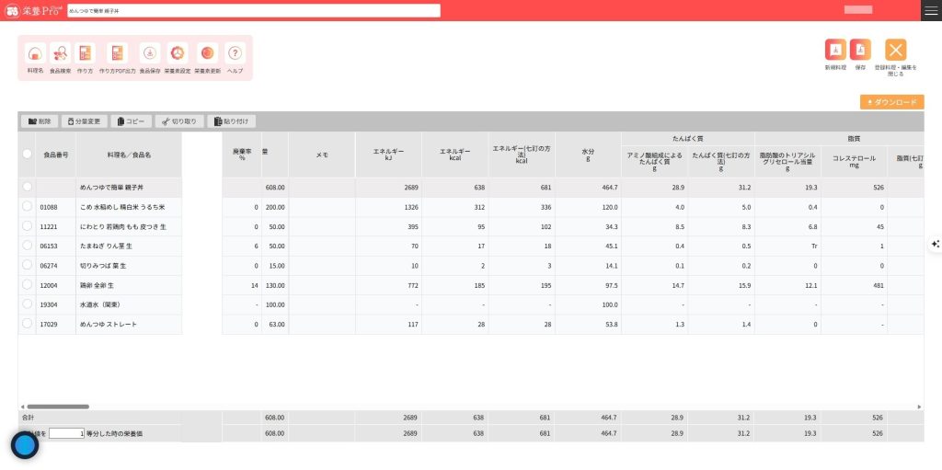Click the 食品保存 save food icon
The height and width of the screenshot is (470, 942).
pyautogui.click(x=150, y=53)
